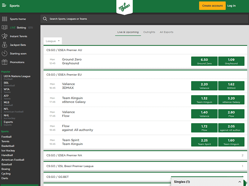Open UEFA Nations League popular link
Viewport: 249px width, 186px height.
click(17, 77)
